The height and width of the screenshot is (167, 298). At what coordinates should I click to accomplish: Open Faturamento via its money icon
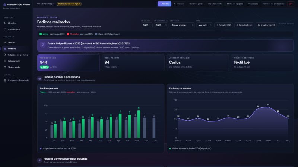pyautogui.click(x=5, y=61)
